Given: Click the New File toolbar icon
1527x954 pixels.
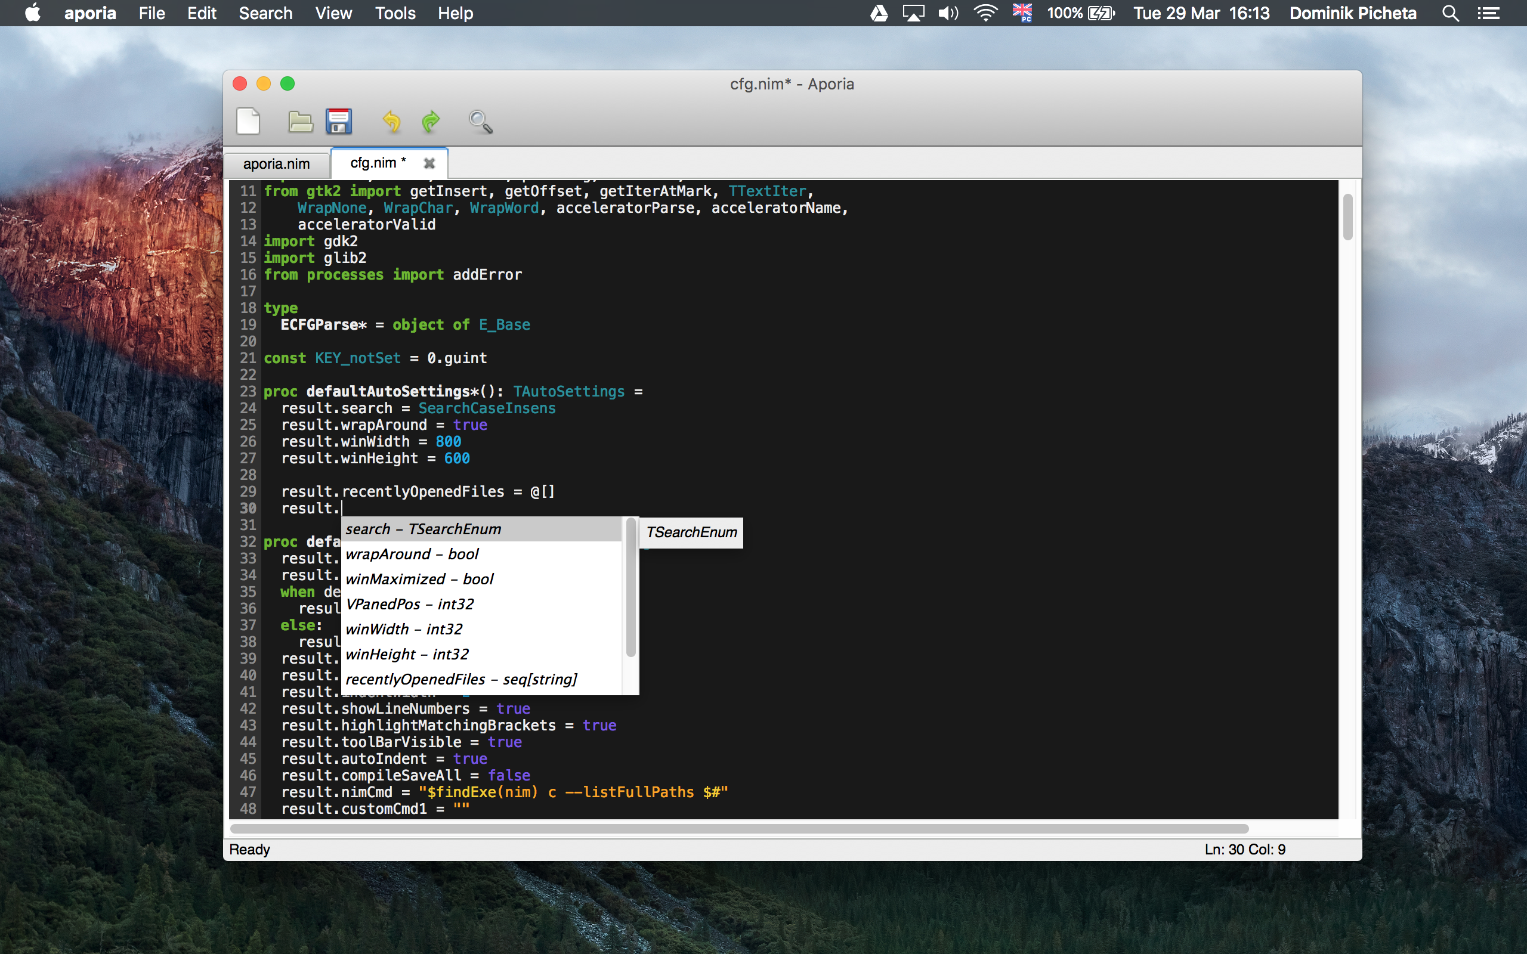Looking at the screenshot, I should point(248,121).
